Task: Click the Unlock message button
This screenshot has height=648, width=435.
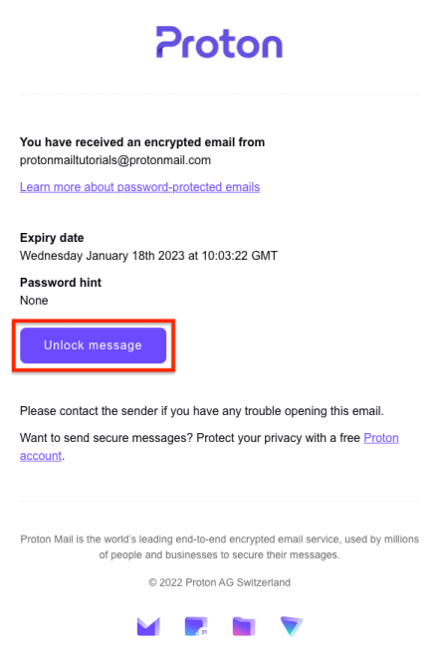Action: tap(93, 345)
